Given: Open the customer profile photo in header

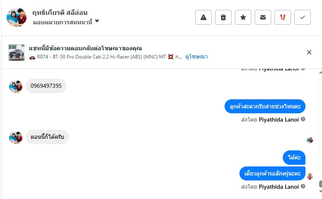Looking at the screenshot, I should click(17, 16).
